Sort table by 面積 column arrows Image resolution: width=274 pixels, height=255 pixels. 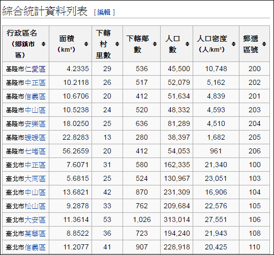[86, 44]
